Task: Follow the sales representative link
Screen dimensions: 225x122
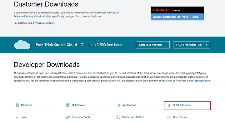Action: [198, 81]
